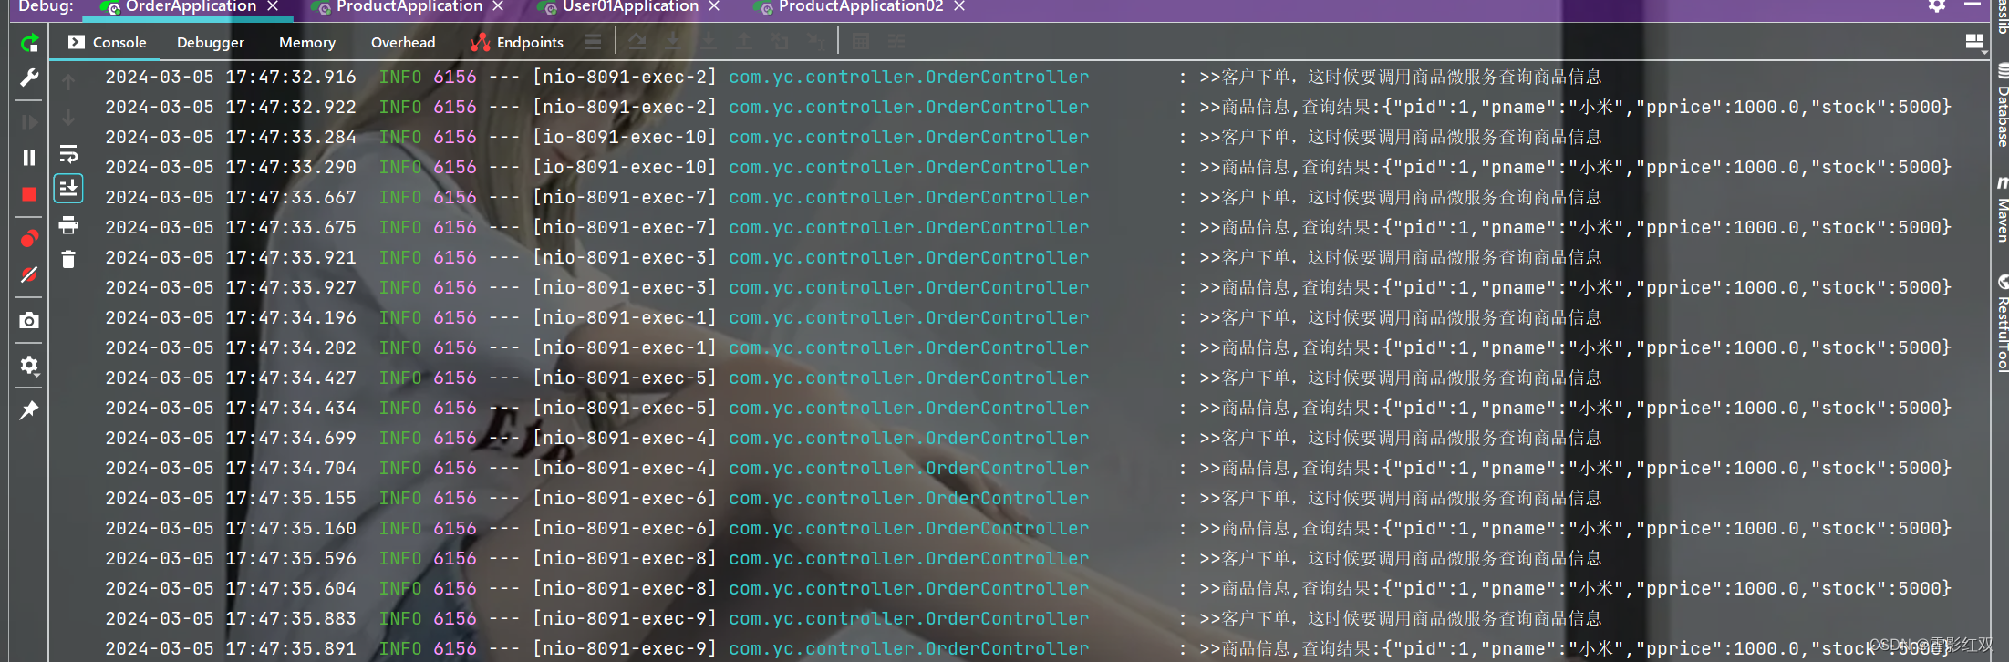
Task: Open Debug tool window gear options
Action: 1937,5
